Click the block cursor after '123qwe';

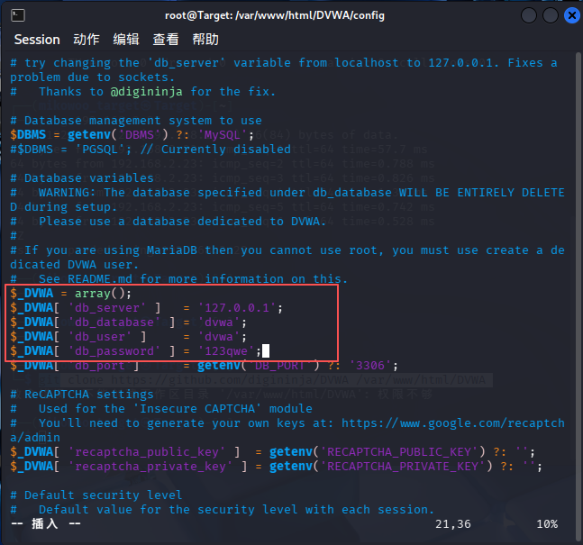point(266,351)
